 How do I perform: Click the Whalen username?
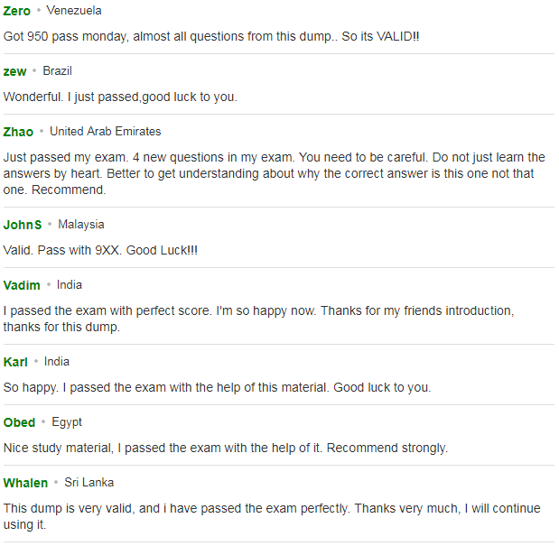pyautogui.click(x=25, y=483)
